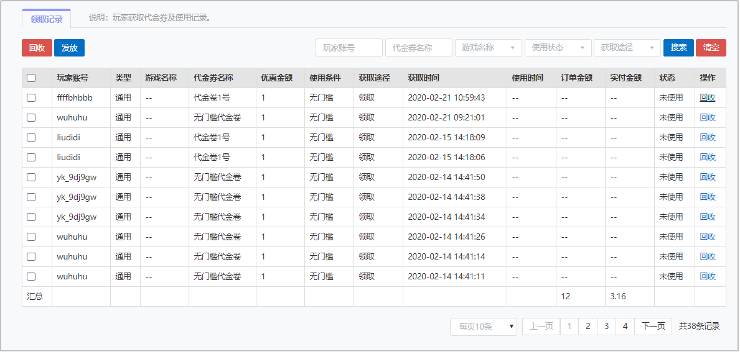740x352 pixels.
Task: Click 回收 link for wuhuhu 14:41:11 row
Action: click(708, 276)
